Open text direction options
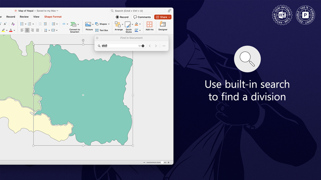The image size is (321, 180). click(x=47, y=30)
